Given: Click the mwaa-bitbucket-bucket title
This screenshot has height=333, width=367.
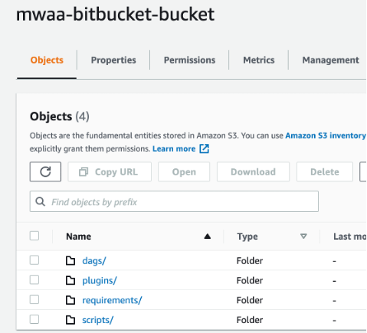Looking at the screenshot, I should tap(115, 15).
